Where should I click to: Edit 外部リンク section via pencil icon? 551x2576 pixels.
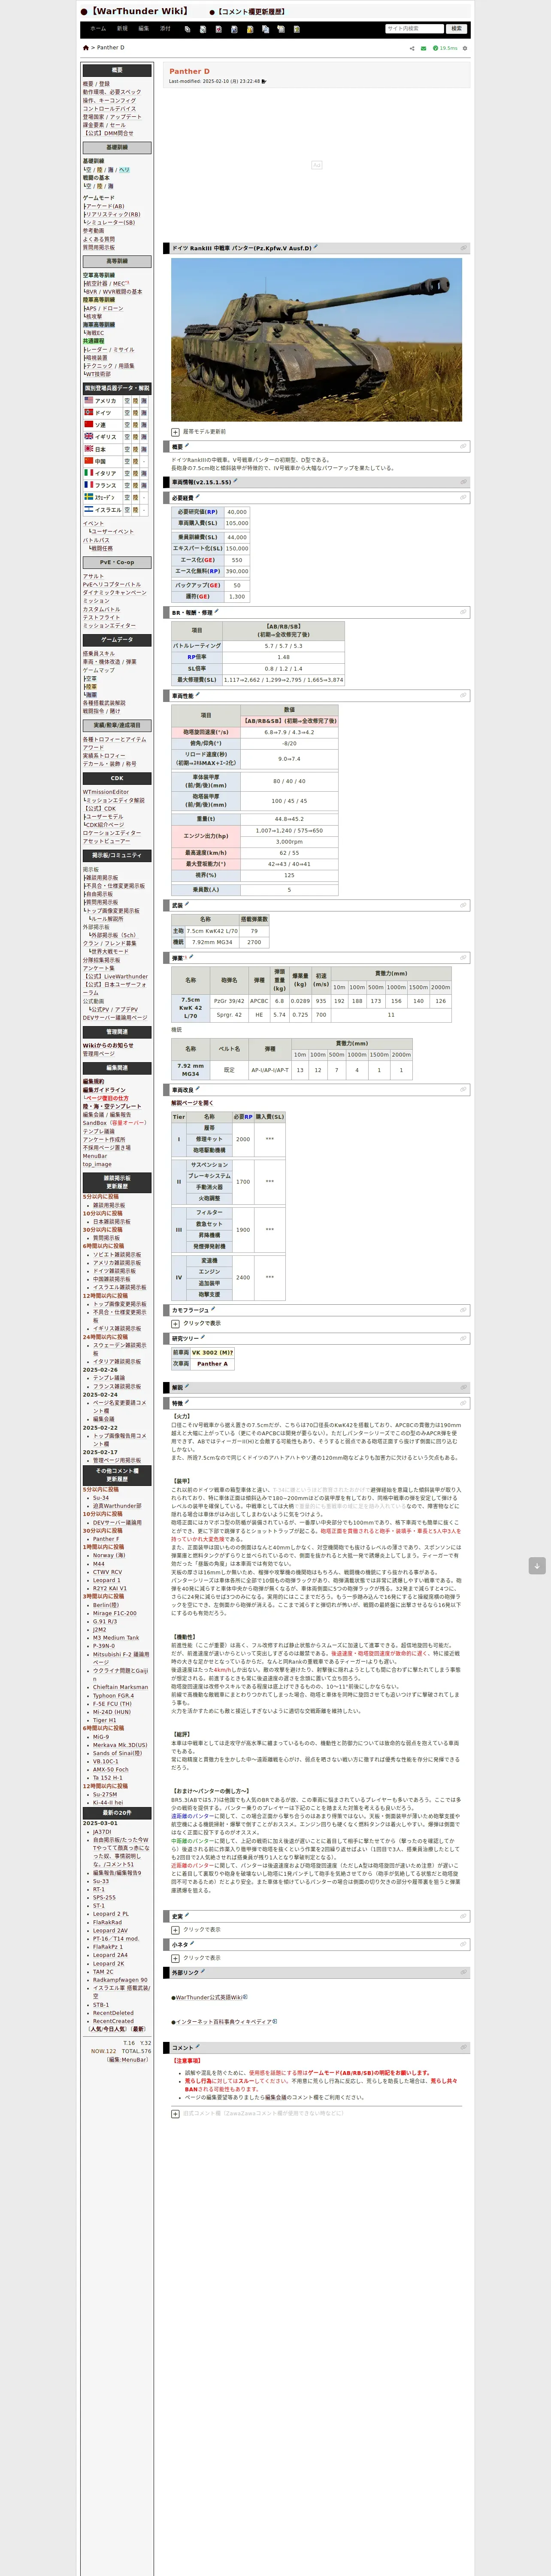click(203, 1971)
